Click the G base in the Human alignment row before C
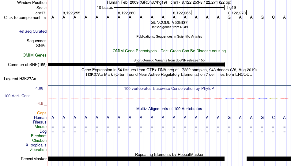291x166 pixels. (262, 117)
